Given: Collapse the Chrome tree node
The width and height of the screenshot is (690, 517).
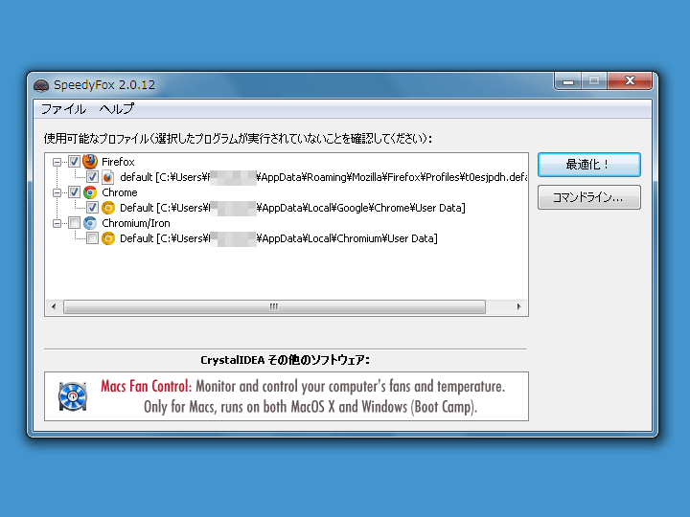Looking at the screenshot, I should point(57,193).
